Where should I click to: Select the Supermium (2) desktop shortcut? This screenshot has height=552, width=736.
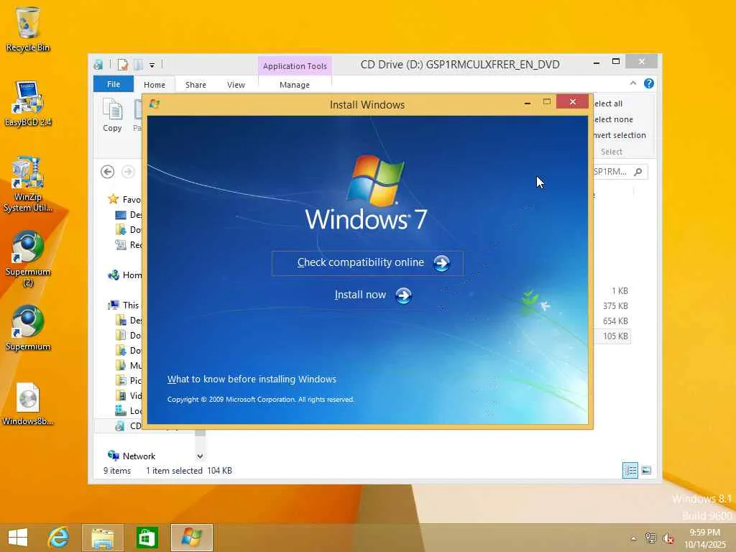tap(28, 258)
